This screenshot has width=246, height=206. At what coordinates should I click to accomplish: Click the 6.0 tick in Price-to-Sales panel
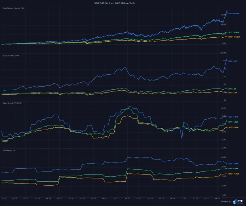[x=225, y=77]
